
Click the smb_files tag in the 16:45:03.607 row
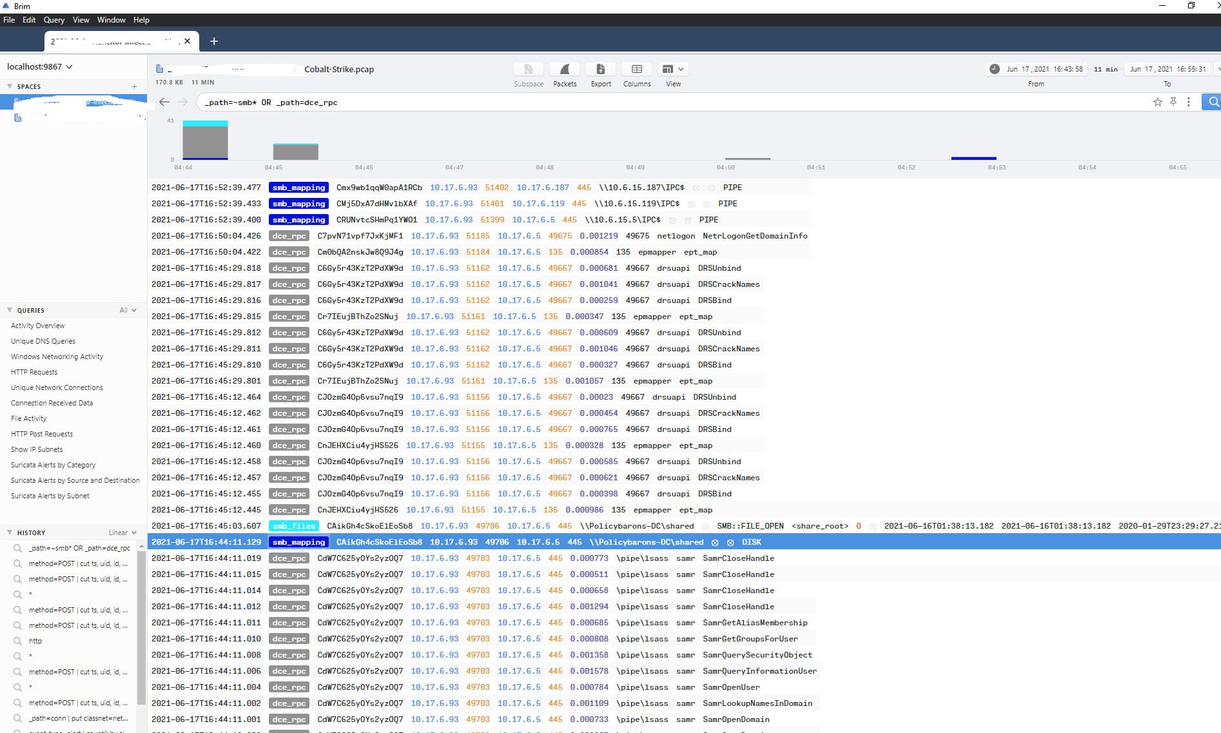294,526
